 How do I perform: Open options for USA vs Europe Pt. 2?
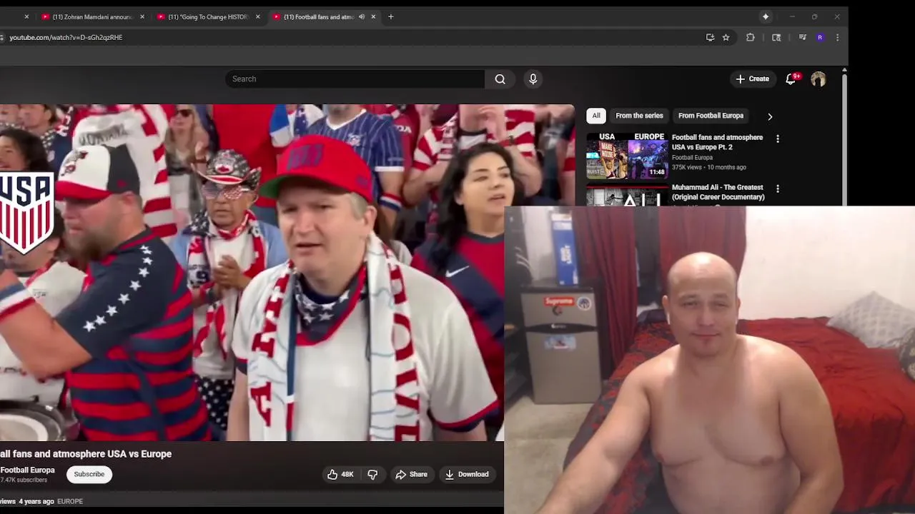pos(778,138)
